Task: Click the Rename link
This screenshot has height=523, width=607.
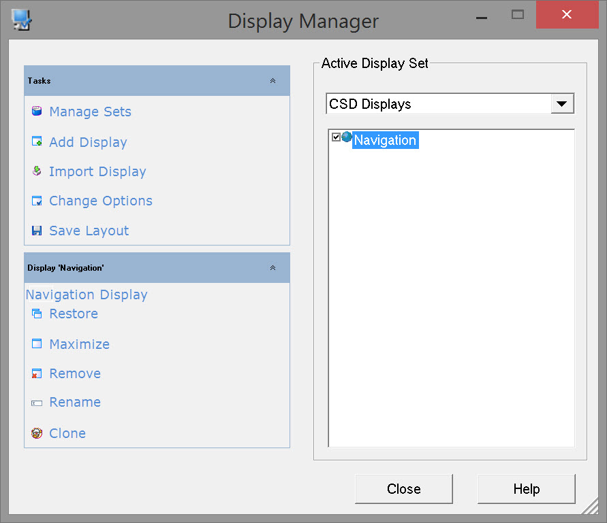Action: 75,402
